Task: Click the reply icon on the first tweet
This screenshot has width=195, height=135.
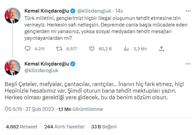Action: [28, 48]
